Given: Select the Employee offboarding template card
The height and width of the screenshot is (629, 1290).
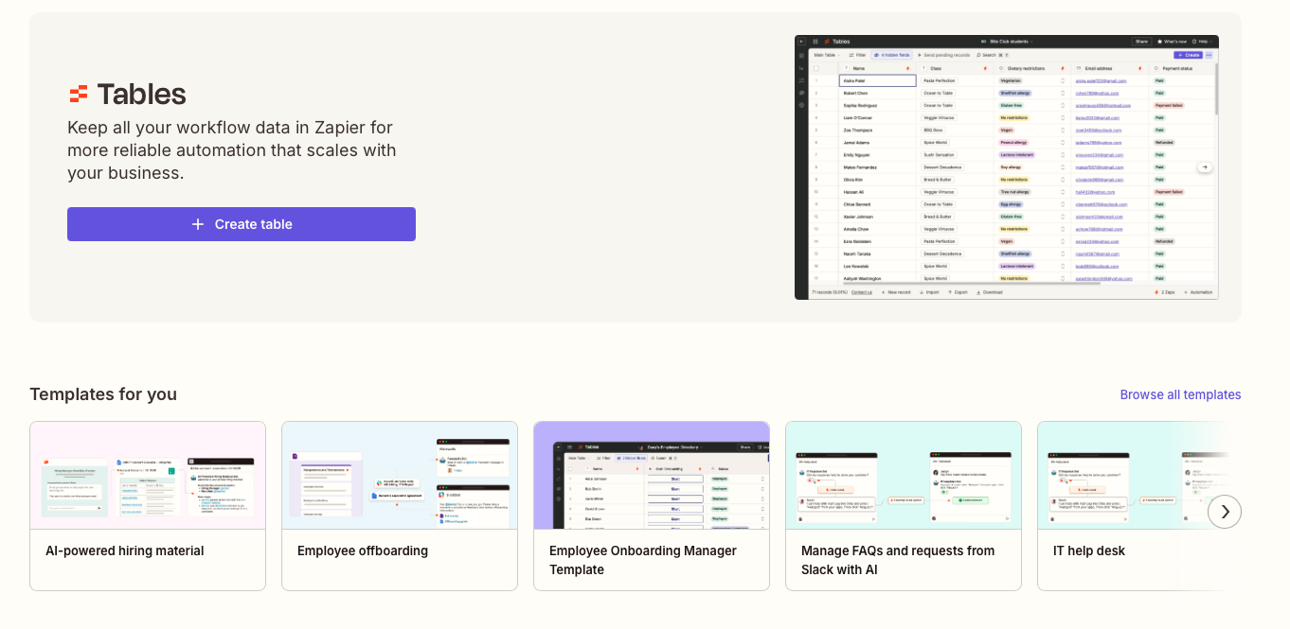Looking at the screenshot, I should click(400, 506).
